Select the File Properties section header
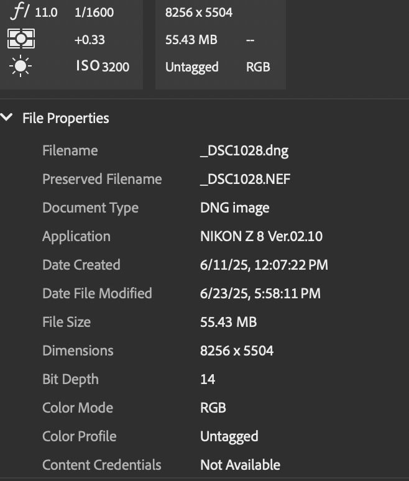 pos(65,118)
